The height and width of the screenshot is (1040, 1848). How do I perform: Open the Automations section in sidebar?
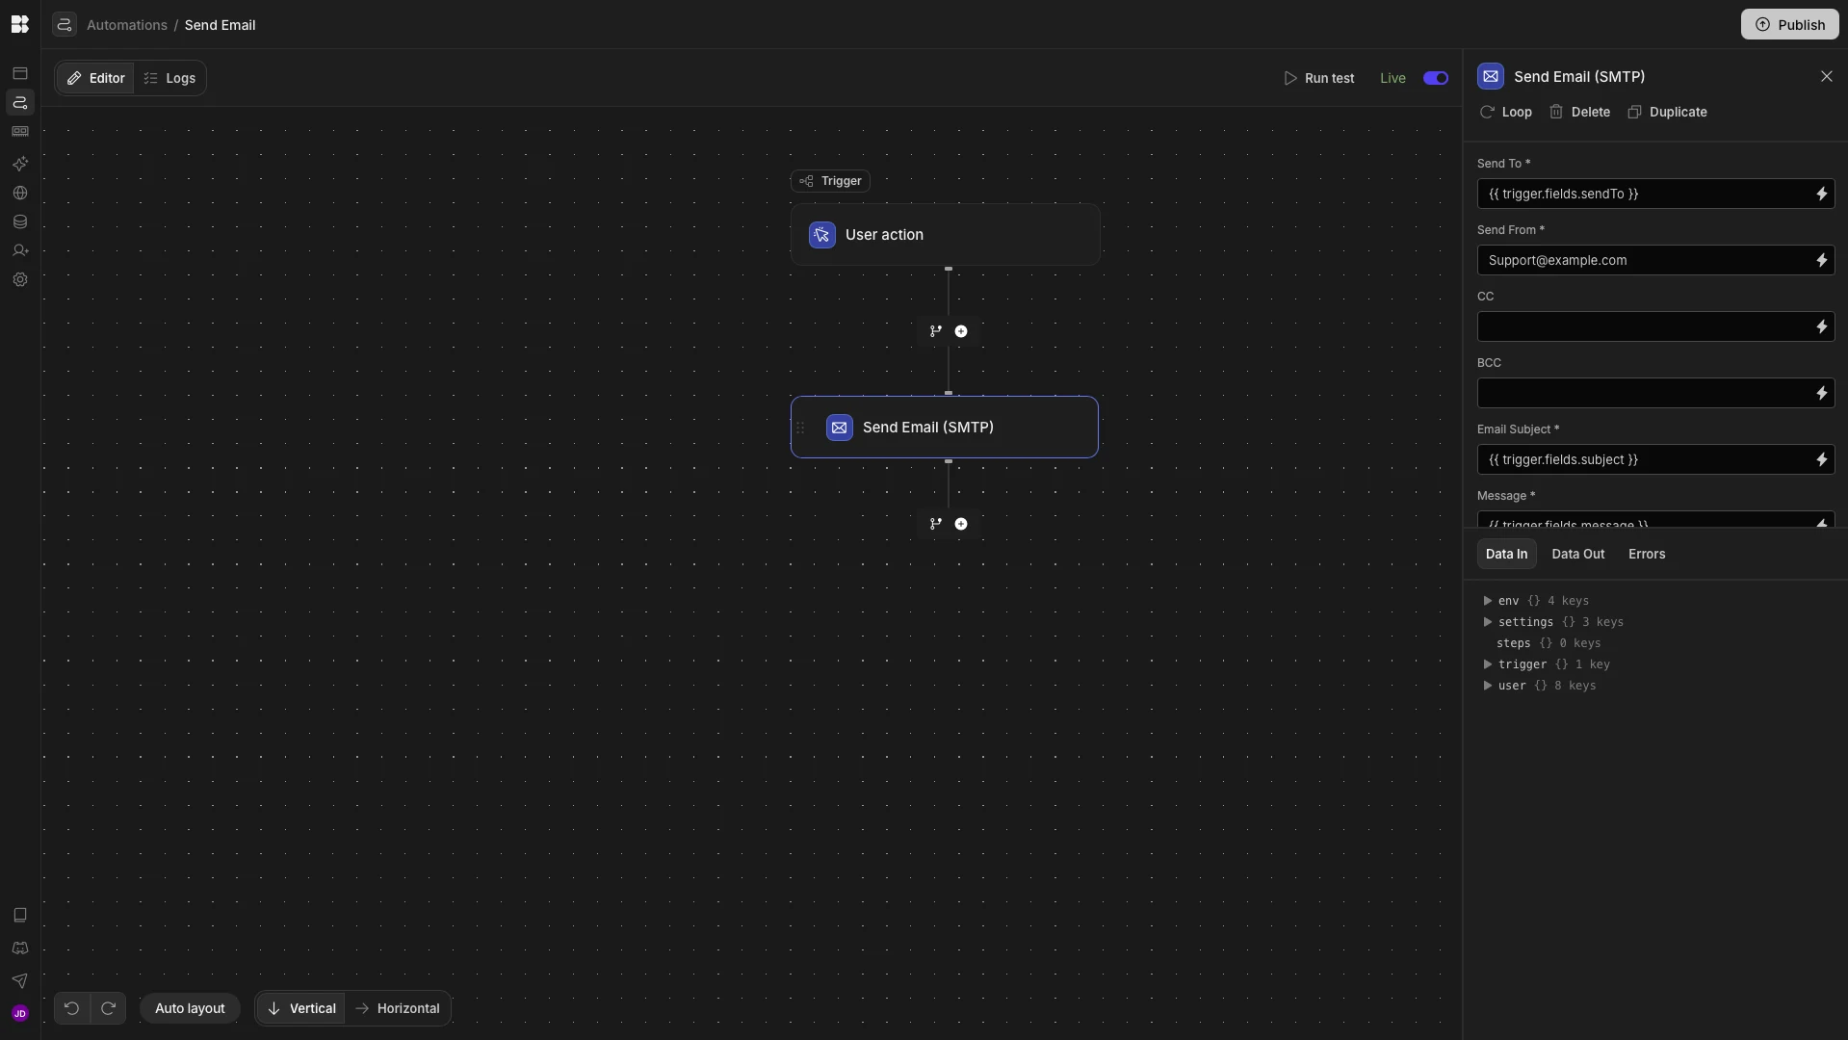(19, 102)
